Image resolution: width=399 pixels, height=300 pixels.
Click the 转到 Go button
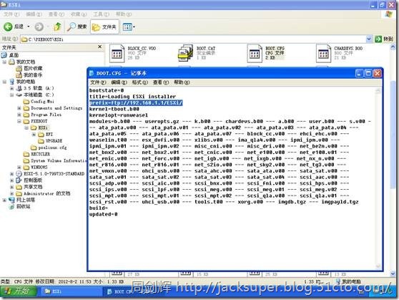tap(384, 39)
